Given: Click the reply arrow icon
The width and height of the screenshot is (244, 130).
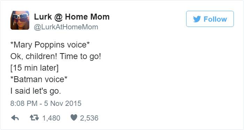Looking at the screenshot, I should [x=15, y=118].
